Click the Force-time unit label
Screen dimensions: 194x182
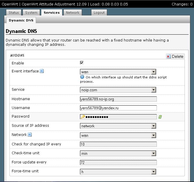pyautogui.click(x=25, y=171)
